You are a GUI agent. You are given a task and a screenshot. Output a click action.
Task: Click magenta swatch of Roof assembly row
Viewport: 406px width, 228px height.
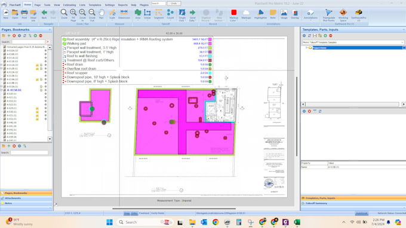tap(210, 39)
